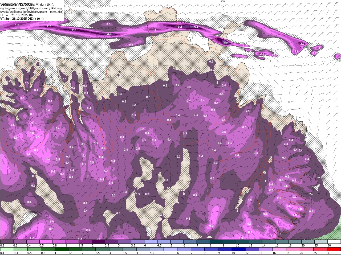Click the 2.8 precipitation value on the map
This screenshot has width=341, height=255.
[74, 30]
